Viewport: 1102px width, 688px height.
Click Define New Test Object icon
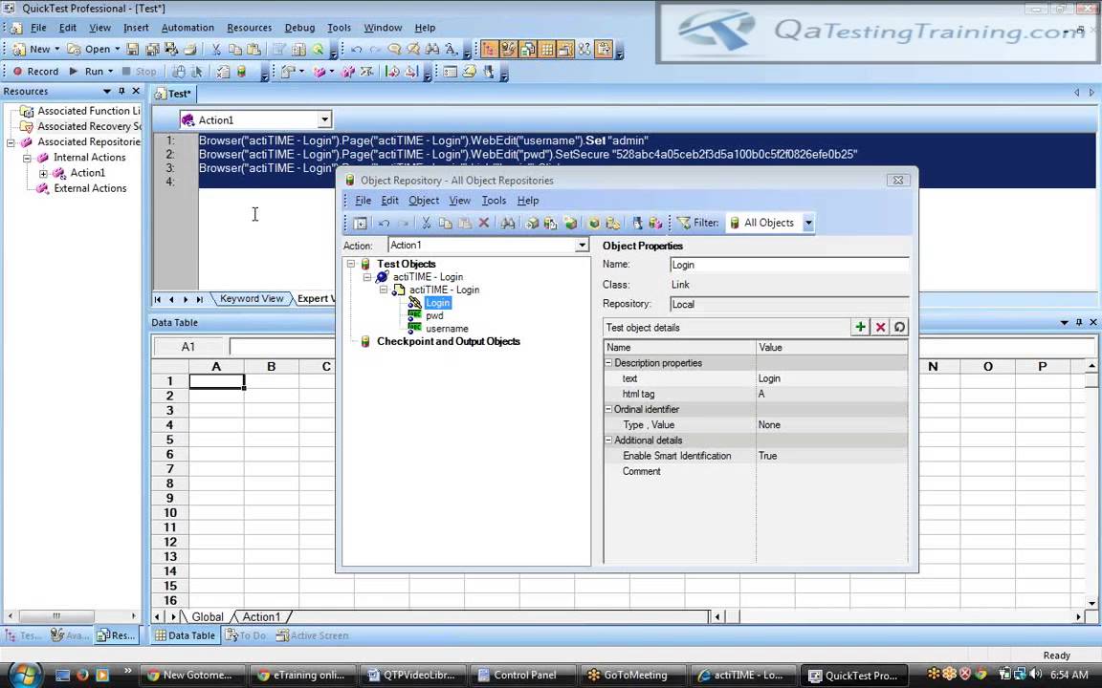571,224
